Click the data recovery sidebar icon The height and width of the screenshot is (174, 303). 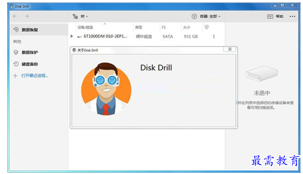click(16, 30)
